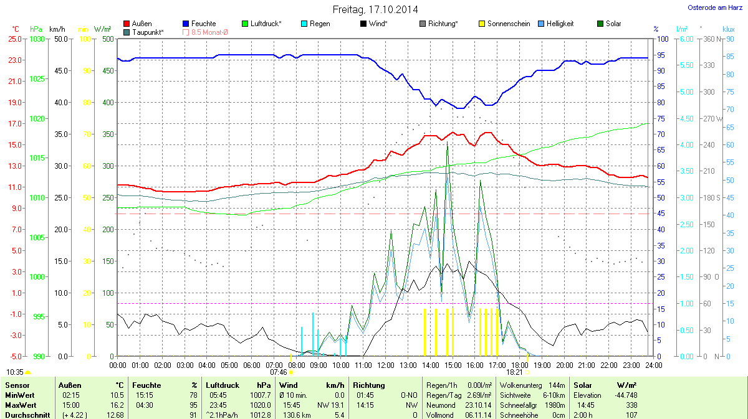
Task: Toggle the Taupunkt legend marker
Action: (x=127, y=32)
